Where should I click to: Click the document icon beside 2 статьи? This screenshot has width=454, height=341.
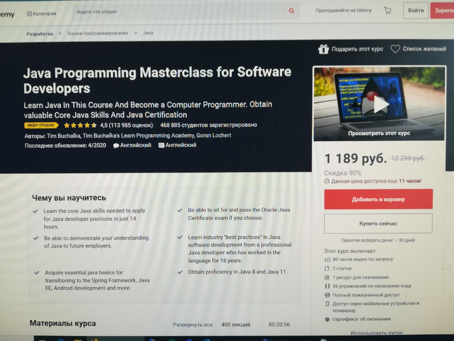[x=327, y=269]
